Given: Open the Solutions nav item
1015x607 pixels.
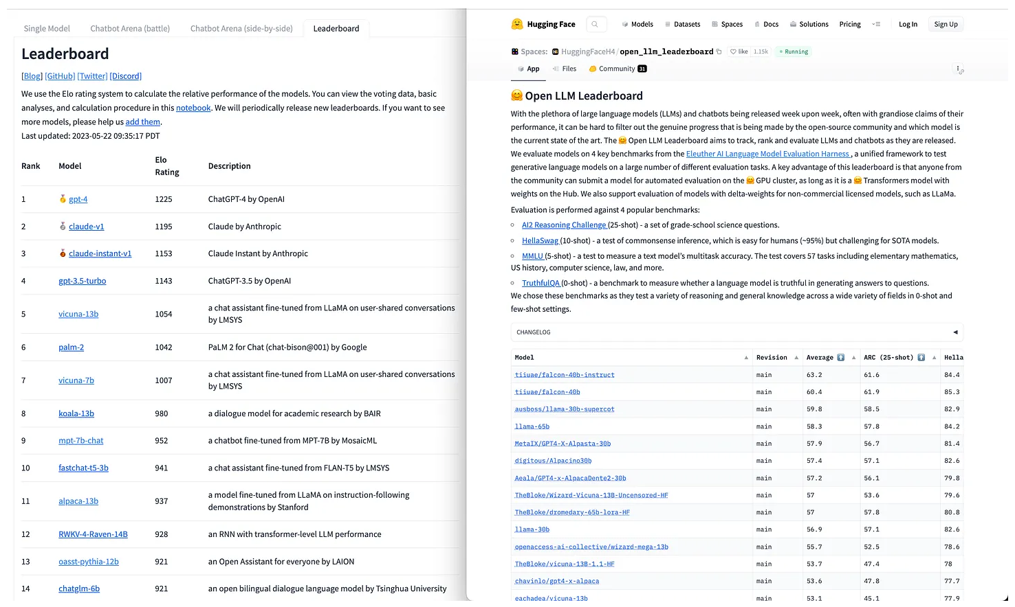Looking at the screenshot, I should [x=809, y=24].
